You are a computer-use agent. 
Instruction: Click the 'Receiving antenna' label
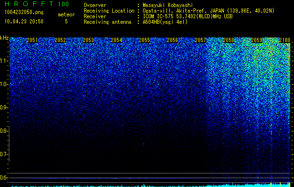pos(108,22)
